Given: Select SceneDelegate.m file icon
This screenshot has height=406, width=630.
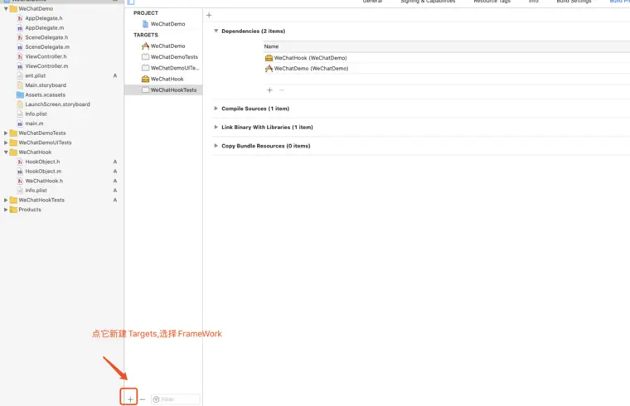Looking at the screenshot, I should click(x=20, y=47).
